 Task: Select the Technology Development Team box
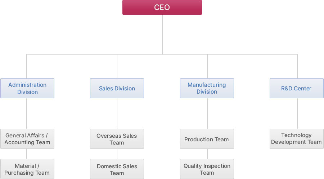point(296,139)
